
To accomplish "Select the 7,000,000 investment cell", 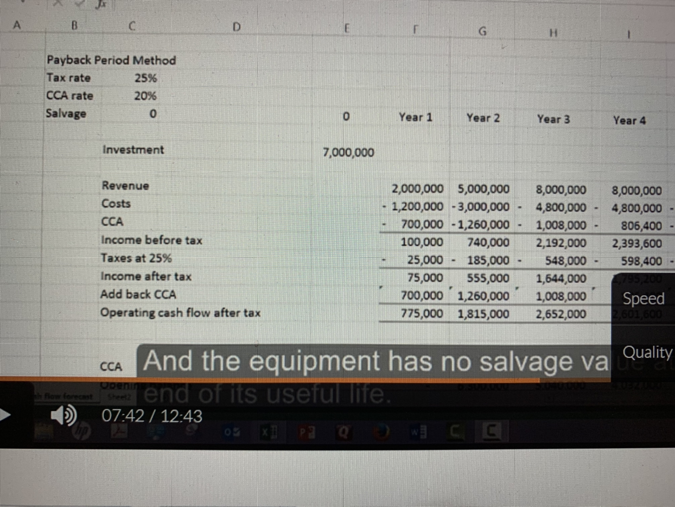I will point(348,153).
